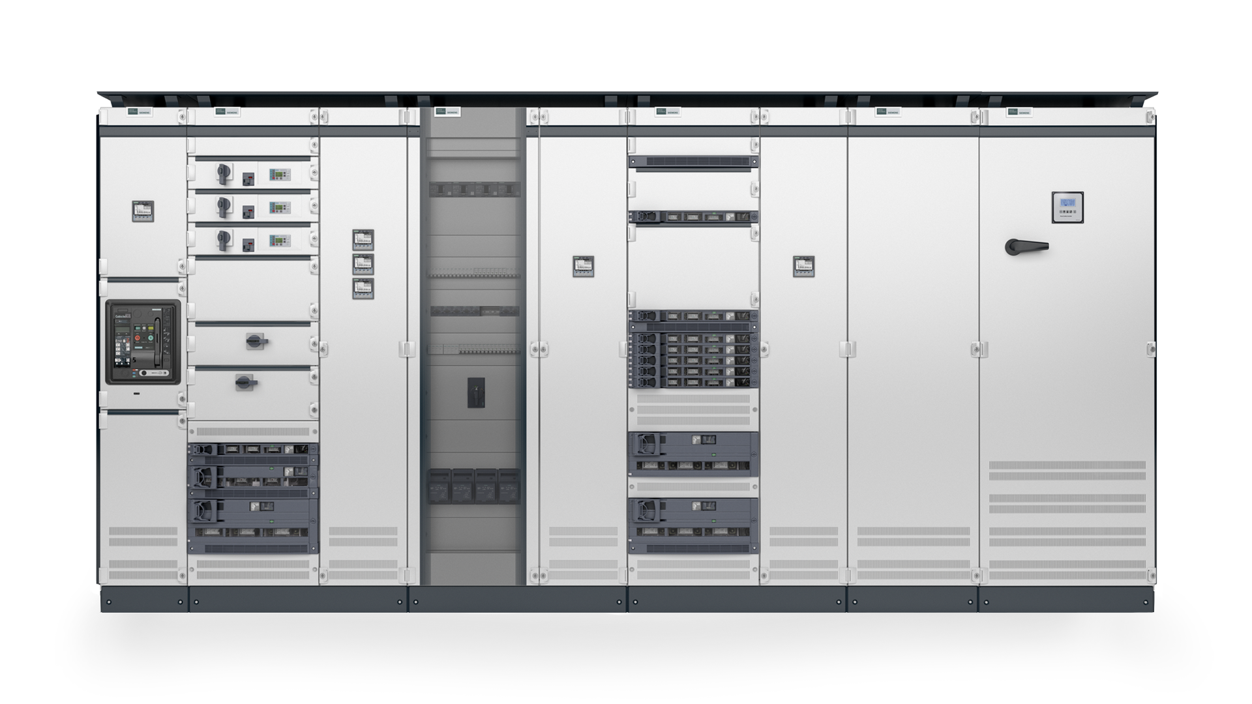Pull the large black door handle on right cabinet
Image resolution: width=1252 pixels, height=704 pixels.
pyautogui.click(x=1026, y=246)
